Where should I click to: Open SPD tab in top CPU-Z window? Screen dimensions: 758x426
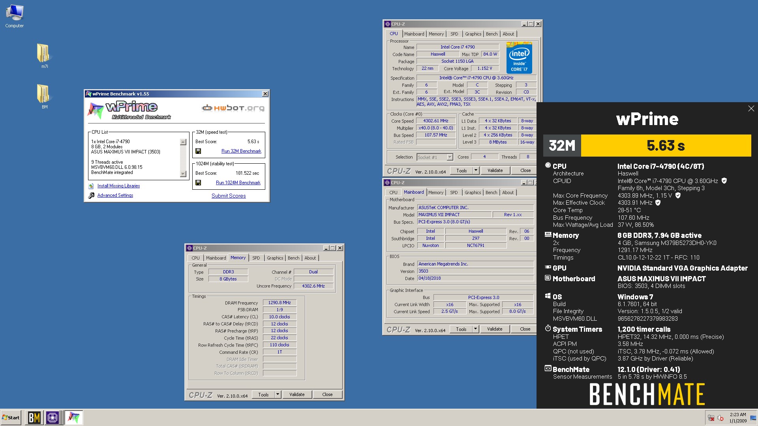point(454,34)
